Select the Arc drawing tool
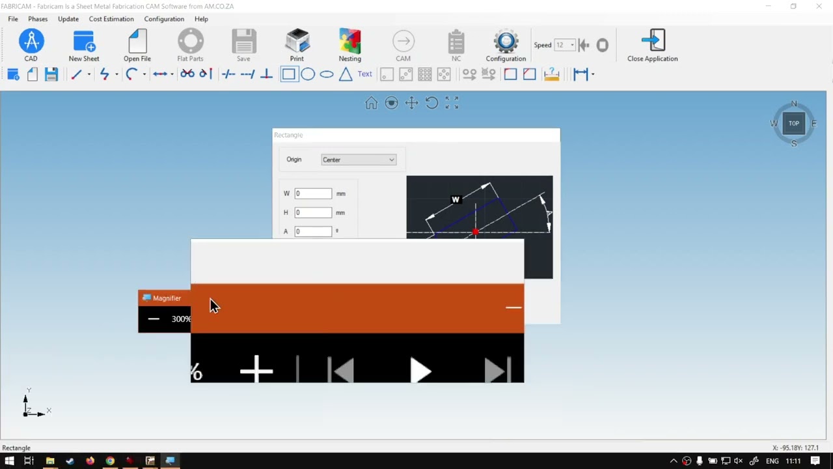Image resolution: width=833 pixels, height=469 pixels. click(x=131, y=74)
